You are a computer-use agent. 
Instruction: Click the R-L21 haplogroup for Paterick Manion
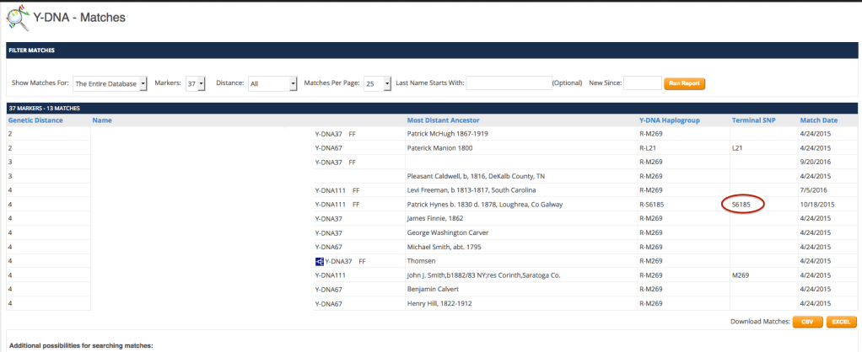(650, 147)
